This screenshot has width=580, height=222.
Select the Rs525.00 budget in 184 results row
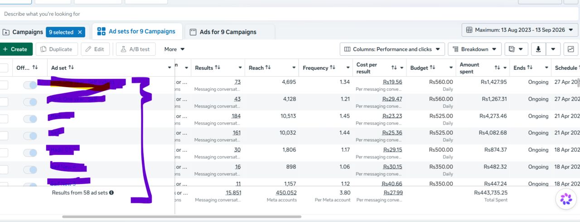440,116
